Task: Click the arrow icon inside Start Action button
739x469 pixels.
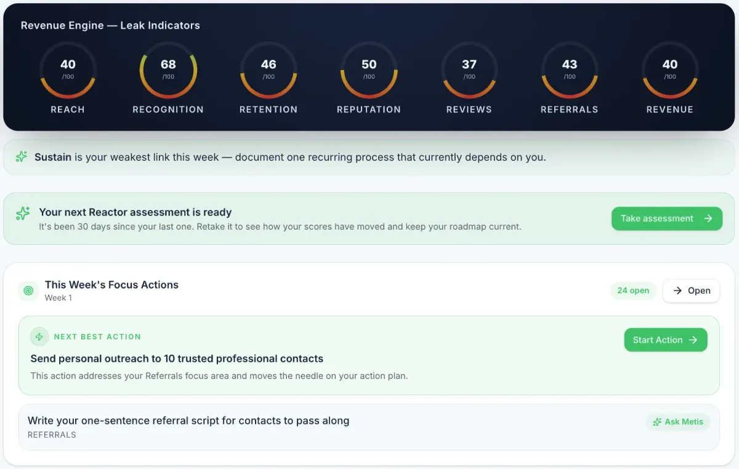Action: 693,340
